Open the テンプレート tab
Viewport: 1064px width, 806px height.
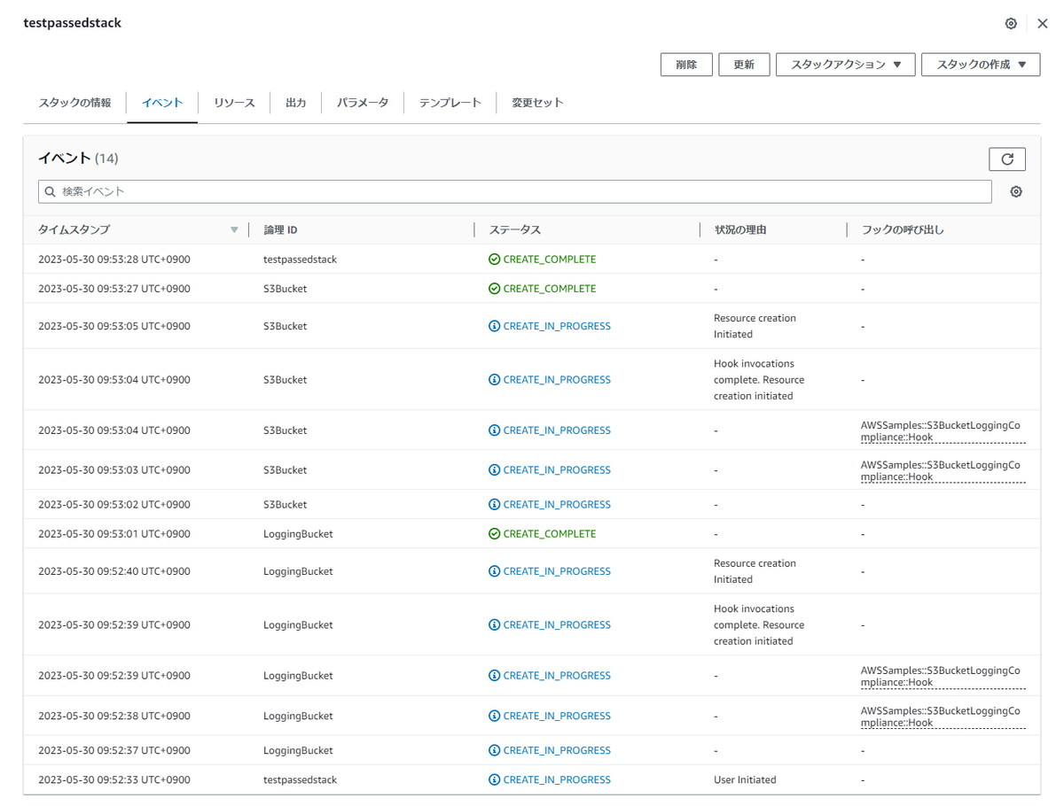tap(449, 102)
